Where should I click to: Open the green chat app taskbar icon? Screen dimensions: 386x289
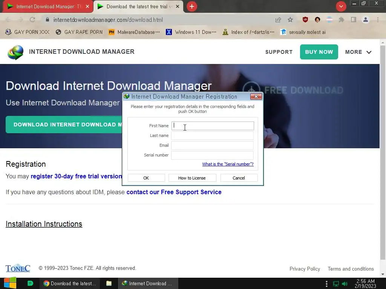click(x=30, y=283)
